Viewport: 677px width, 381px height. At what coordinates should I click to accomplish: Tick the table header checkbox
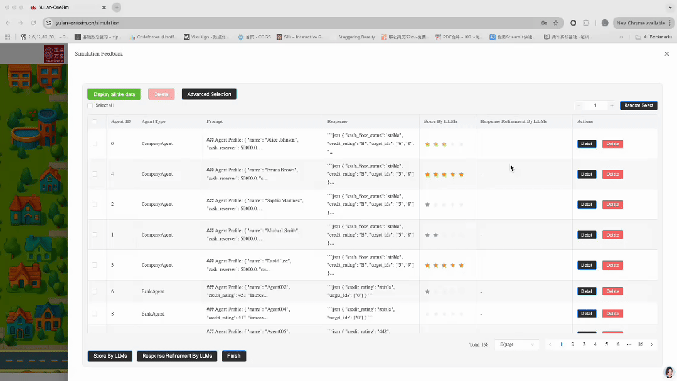pyautogui.click(x=95, y=122)
